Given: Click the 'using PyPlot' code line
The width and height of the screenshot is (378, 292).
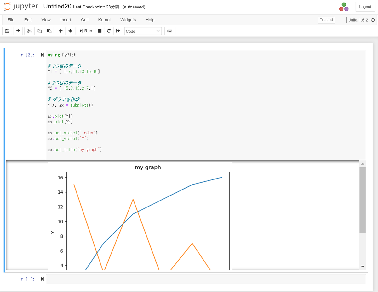Looking at the screenshot, I should [x=62, y=55].
